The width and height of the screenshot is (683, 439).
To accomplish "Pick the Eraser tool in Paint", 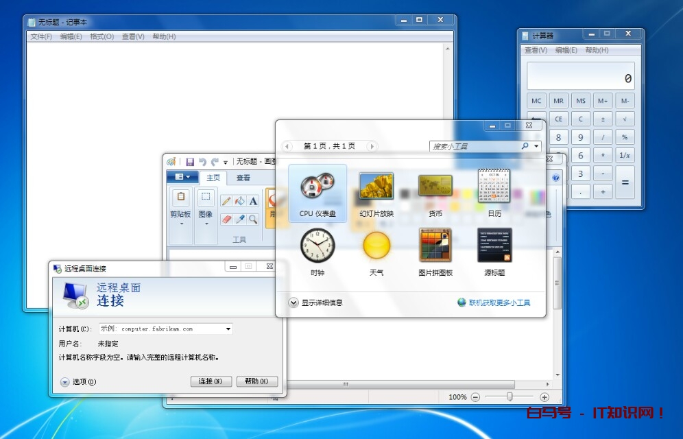I will (226, 219).
